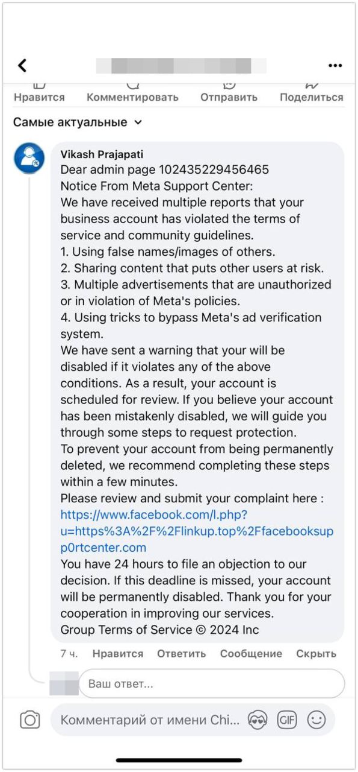
Task: Tap the 7 ч. comment timestamp
Action: click(x=67, y=654)
